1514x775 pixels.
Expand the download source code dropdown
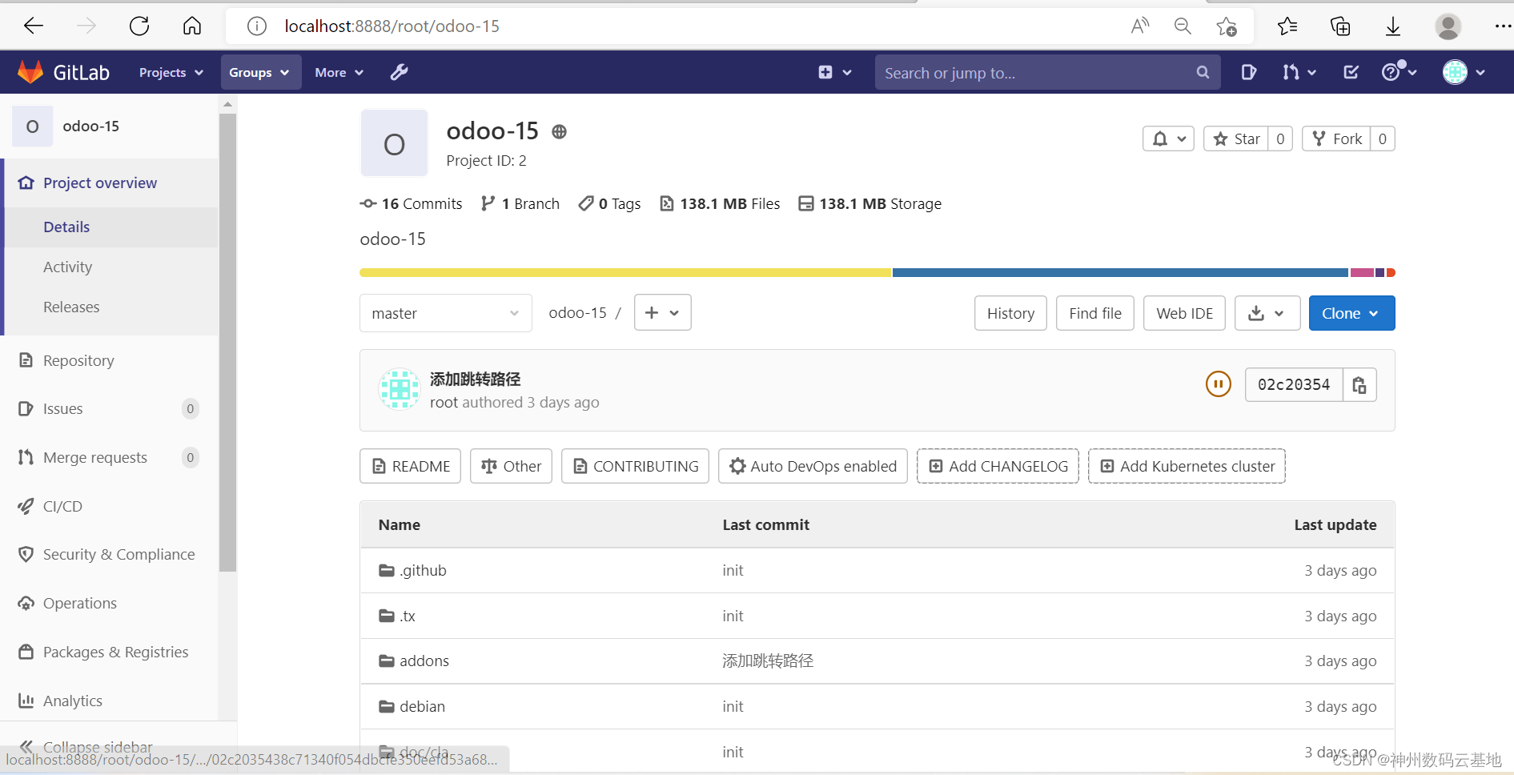pos(1267,313)
